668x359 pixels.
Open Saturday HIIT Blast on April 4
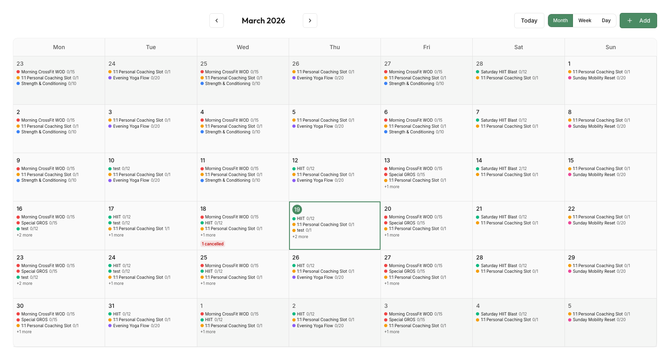pyautogui.click(x=501, y=314)
